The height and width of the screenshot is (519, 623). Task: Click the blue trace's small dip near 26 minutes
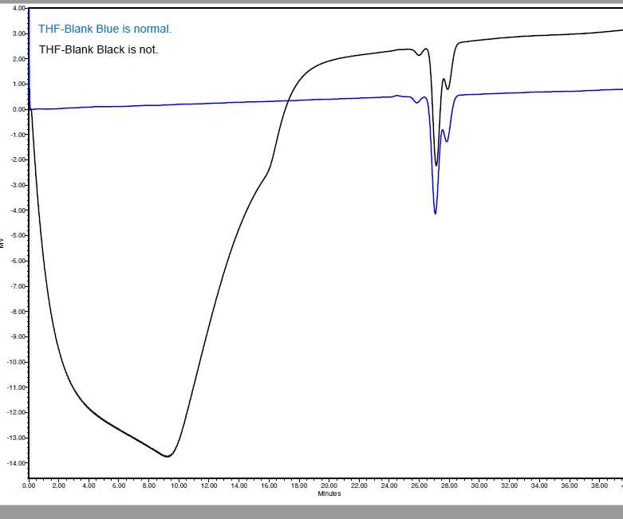tap(416, 103)
